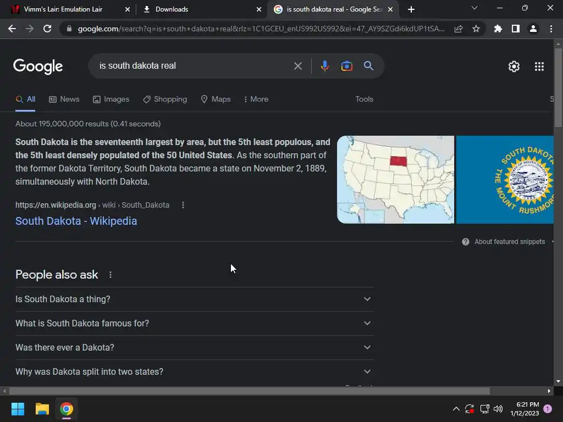Share this page using the share icon

click(459, 29)
